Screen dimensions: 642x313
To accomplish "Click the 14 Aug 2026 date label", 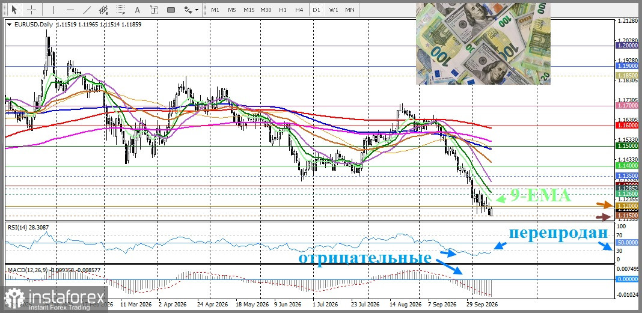I will 405,305.
